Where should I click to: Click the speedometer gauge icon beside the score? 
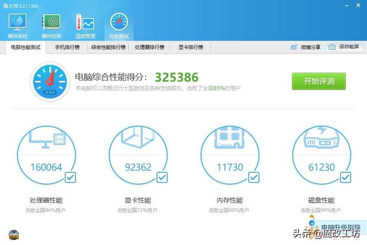pos(50,82)
